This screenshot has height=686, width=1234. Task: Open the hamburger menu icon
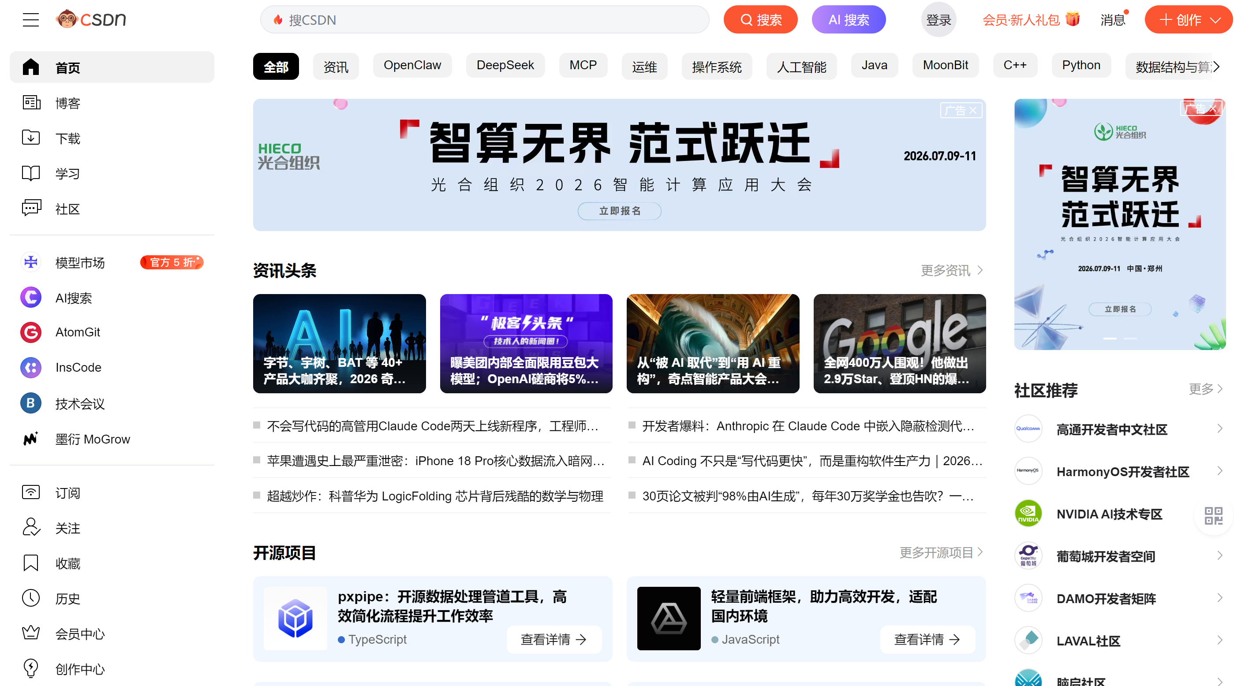tap(31, 20)
